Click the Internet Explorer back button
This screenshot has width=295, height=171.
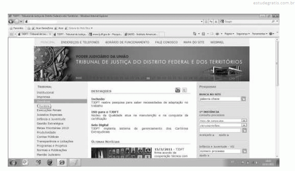pos(11,22)
